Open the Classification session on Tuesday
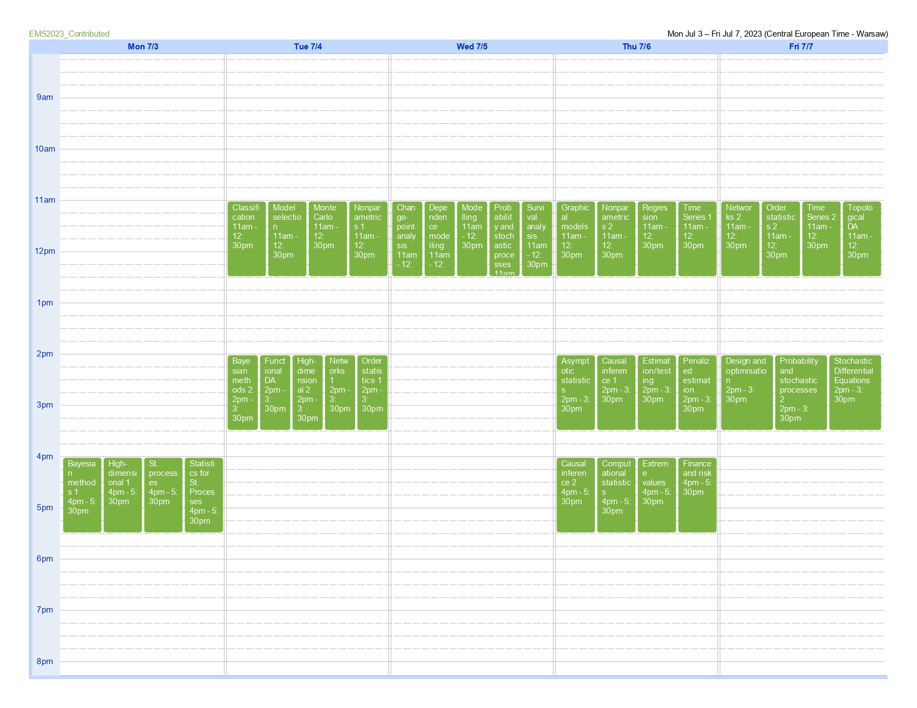The height and width of the screenshot is (708, 917). point(246,238)
